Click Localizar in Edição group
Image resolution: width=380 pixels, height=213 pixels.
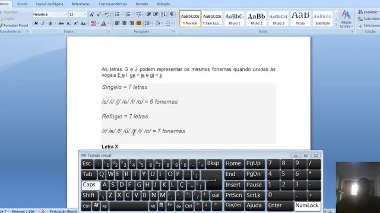(x=369, y=12)
